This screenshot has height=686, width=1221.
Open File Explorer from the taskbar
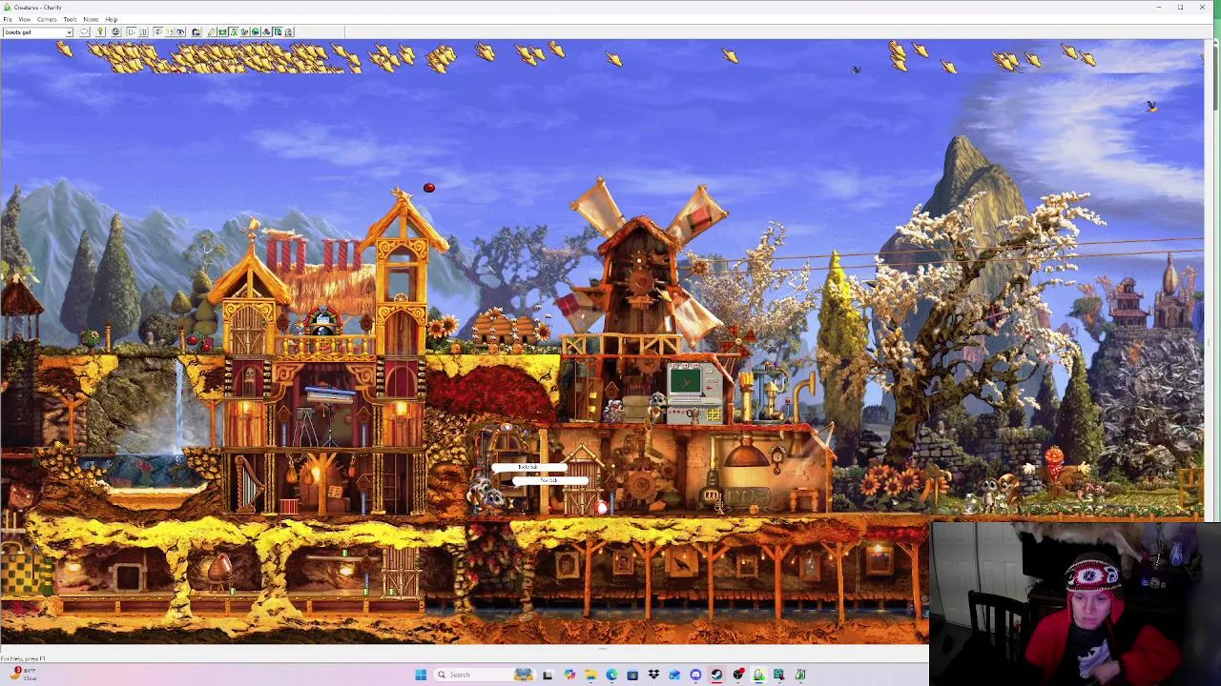[590, 675]
